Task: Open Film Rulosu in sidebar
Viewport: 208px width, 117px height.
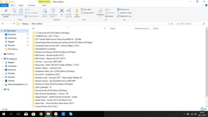Action: 13,49
